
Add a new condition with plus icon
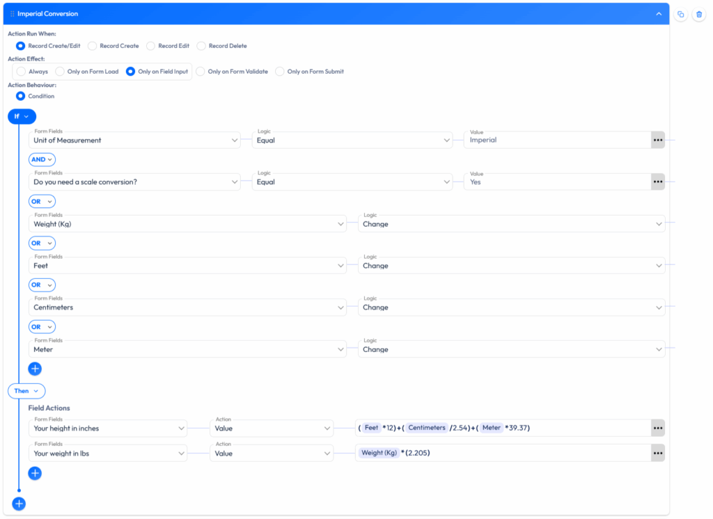pyautogui.click(x=35, y=369)
